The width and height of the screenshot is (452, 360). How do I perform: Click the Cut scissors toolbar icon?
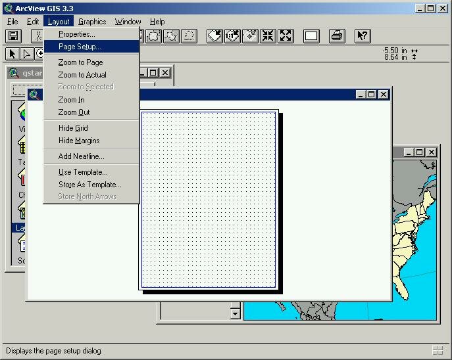pos(38,36)
